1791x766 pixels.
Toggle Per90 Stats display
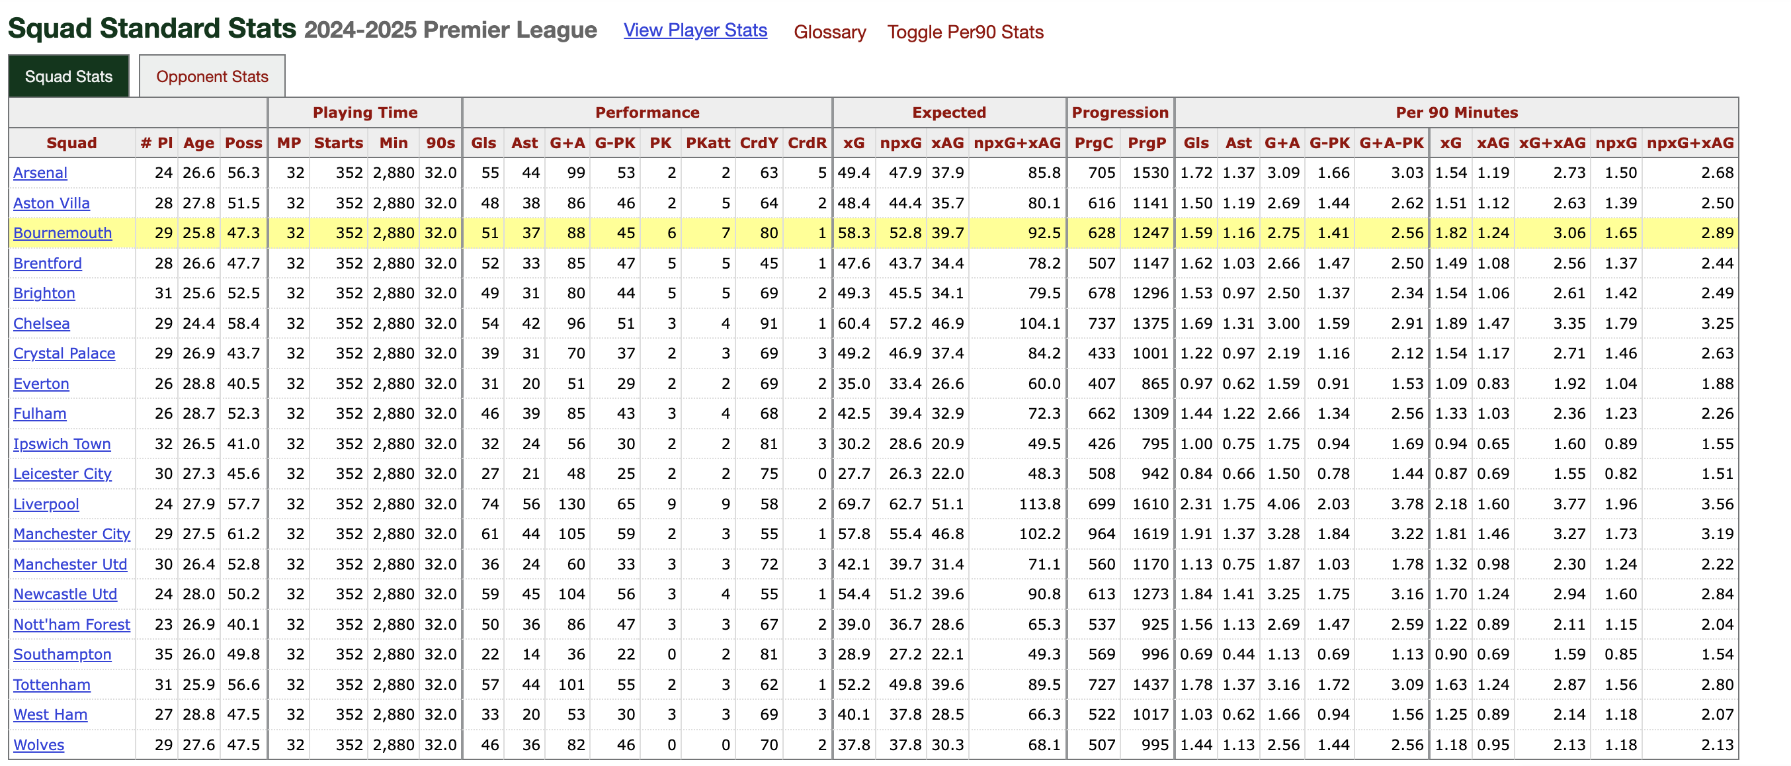965,32
